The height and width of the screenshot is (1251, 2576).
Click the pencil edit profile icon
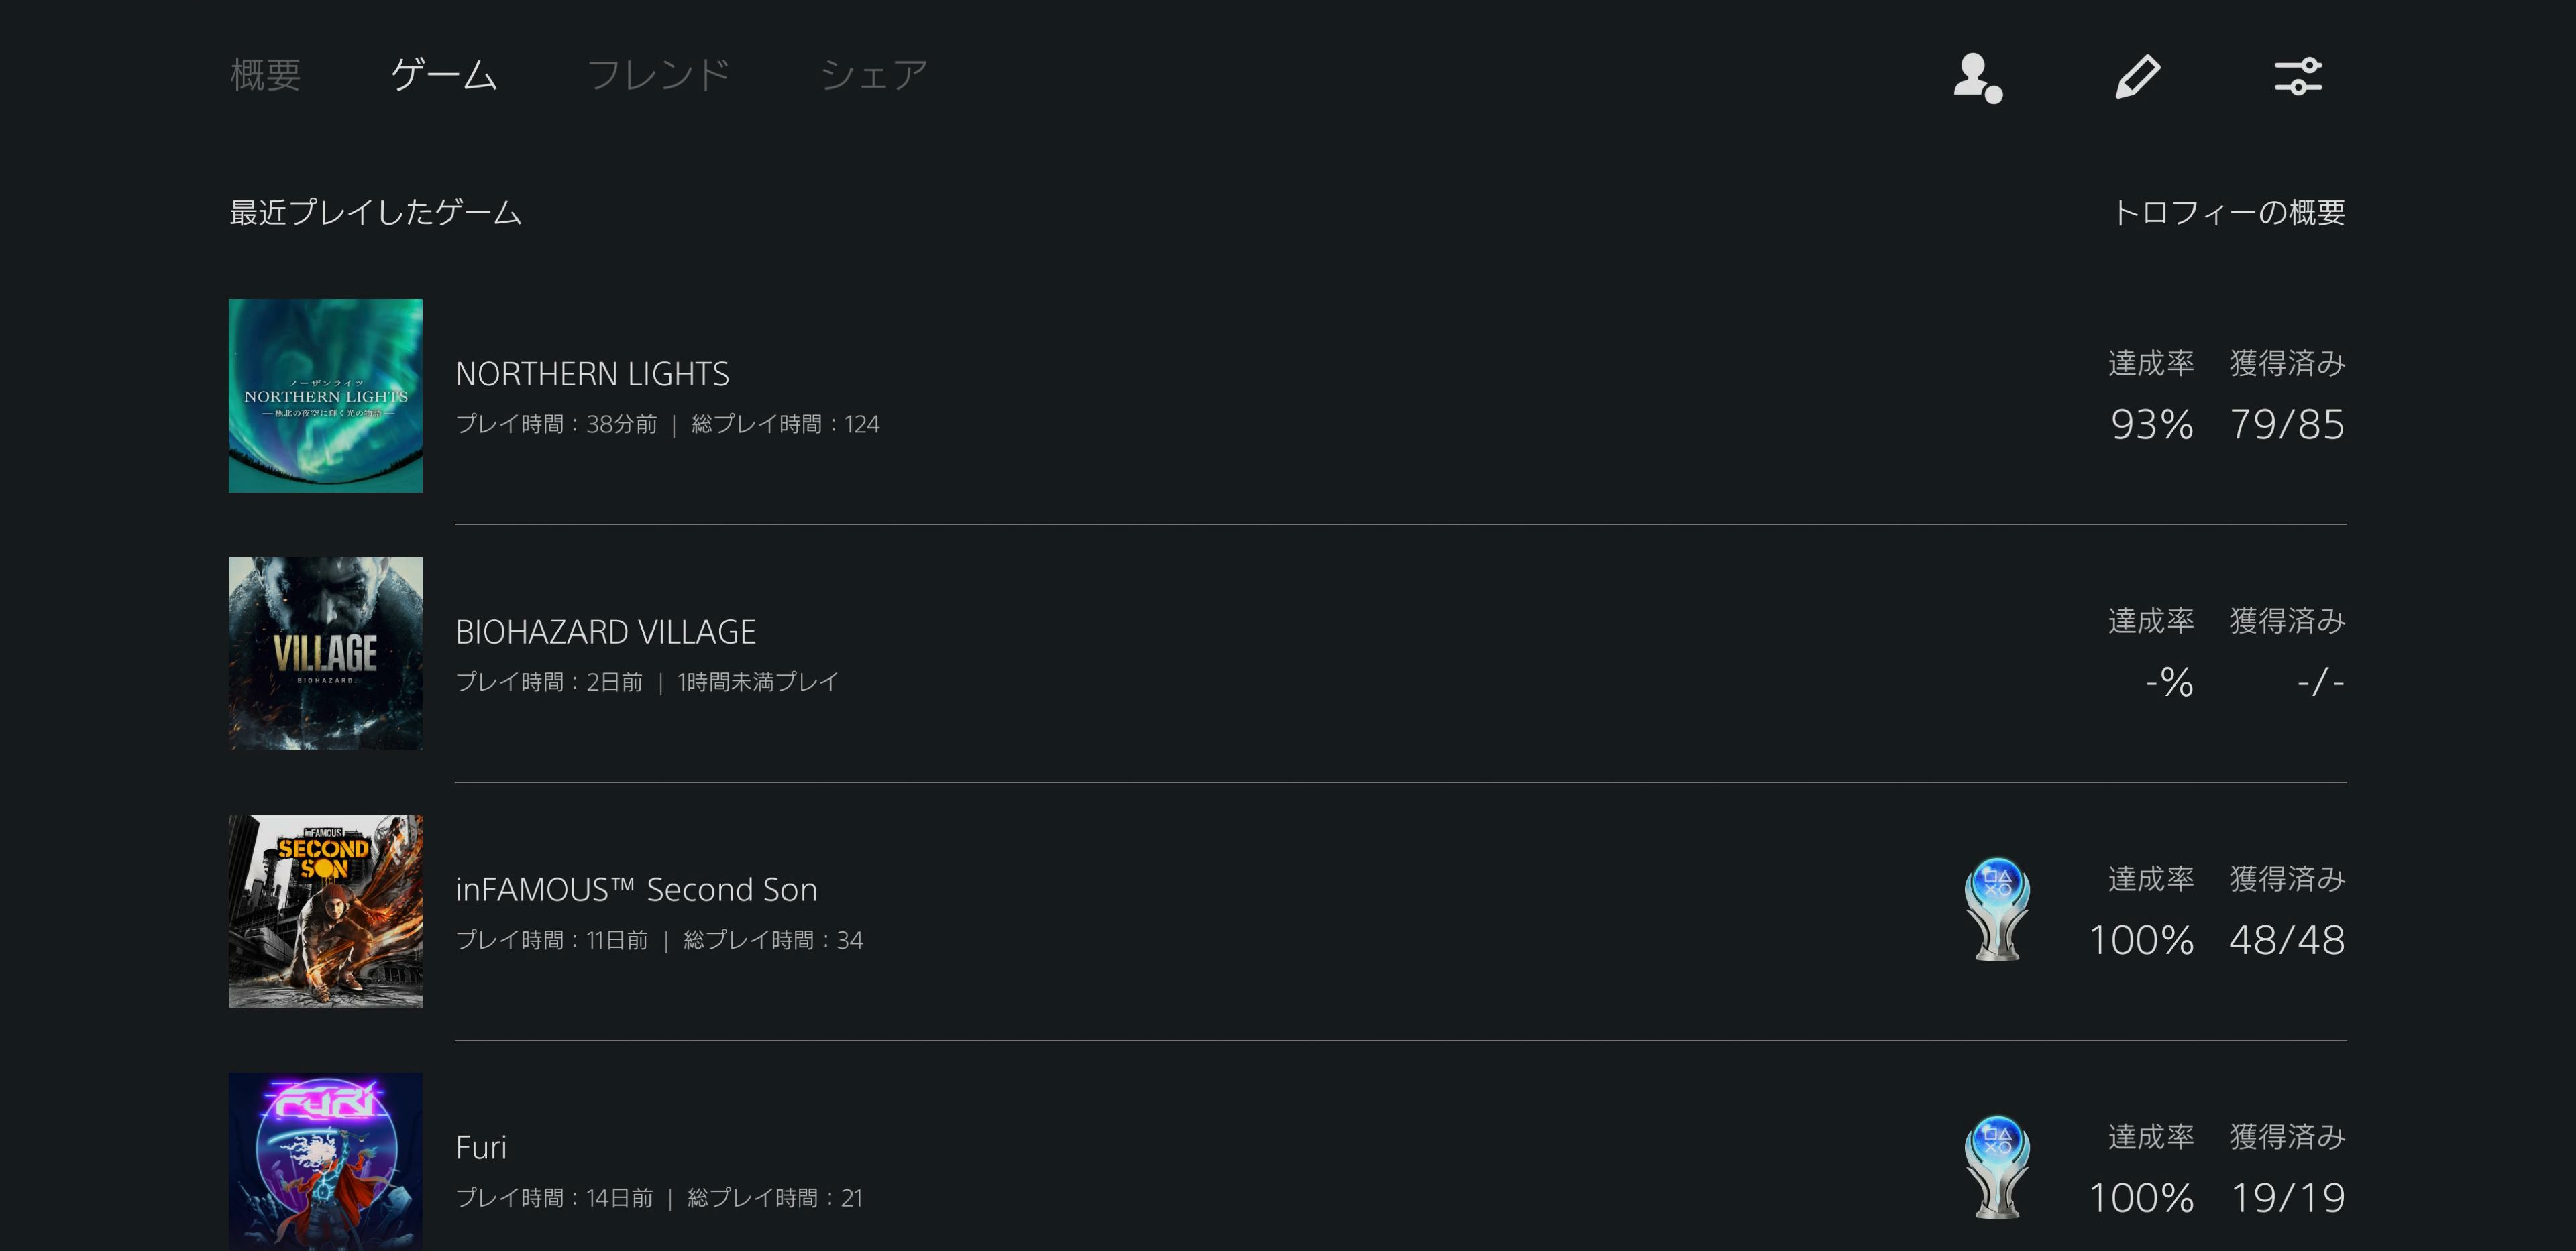(2138, 77)
